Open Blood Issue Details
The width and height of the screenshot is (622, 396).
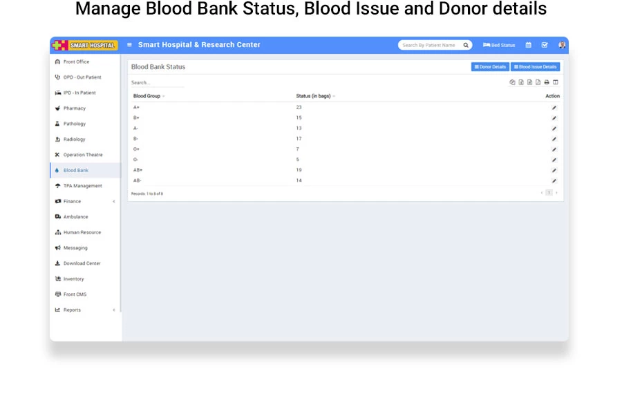click(535, 67)
